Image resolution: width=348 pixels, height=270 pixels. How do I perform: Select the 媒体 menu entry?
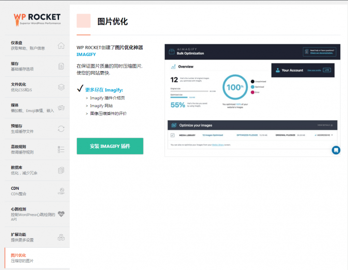coord(37,108)
